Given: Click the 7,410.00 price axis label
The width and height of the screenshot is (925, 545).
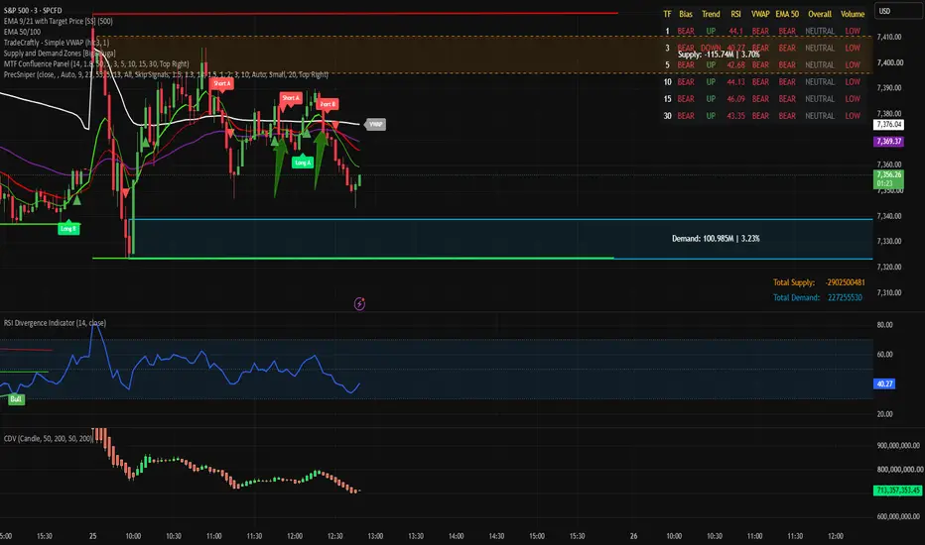Looking at the screenshot, I should pyautogui.click(x=889, y=37).
